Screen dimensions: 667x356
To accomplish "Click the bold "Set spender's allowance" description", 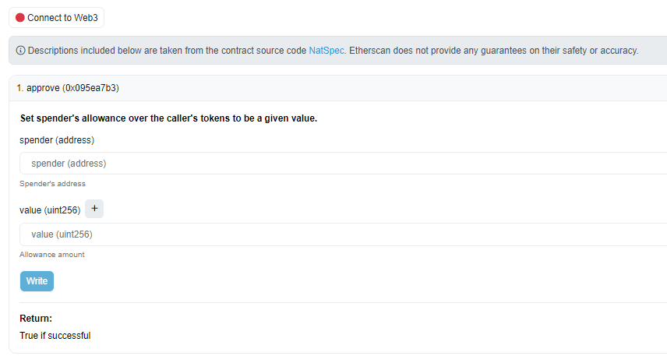I will [168, 119].
